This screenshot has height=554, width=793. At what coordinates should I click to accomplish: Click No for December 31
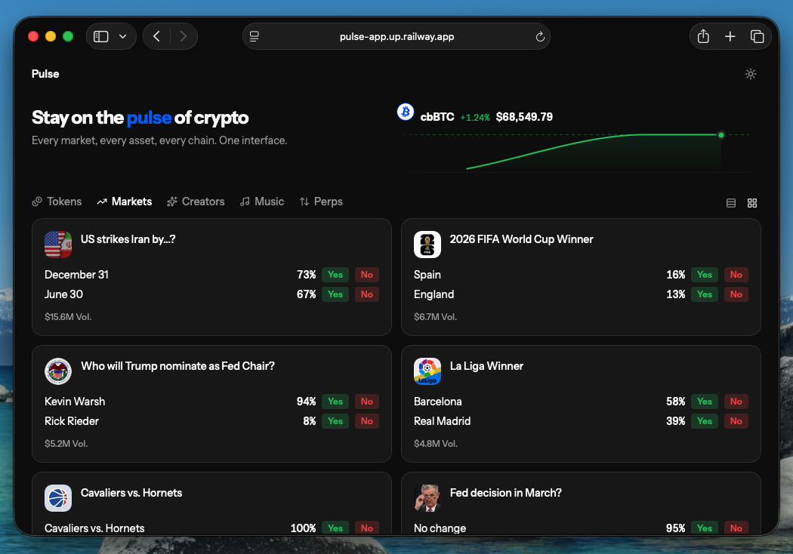click(366, 275)
